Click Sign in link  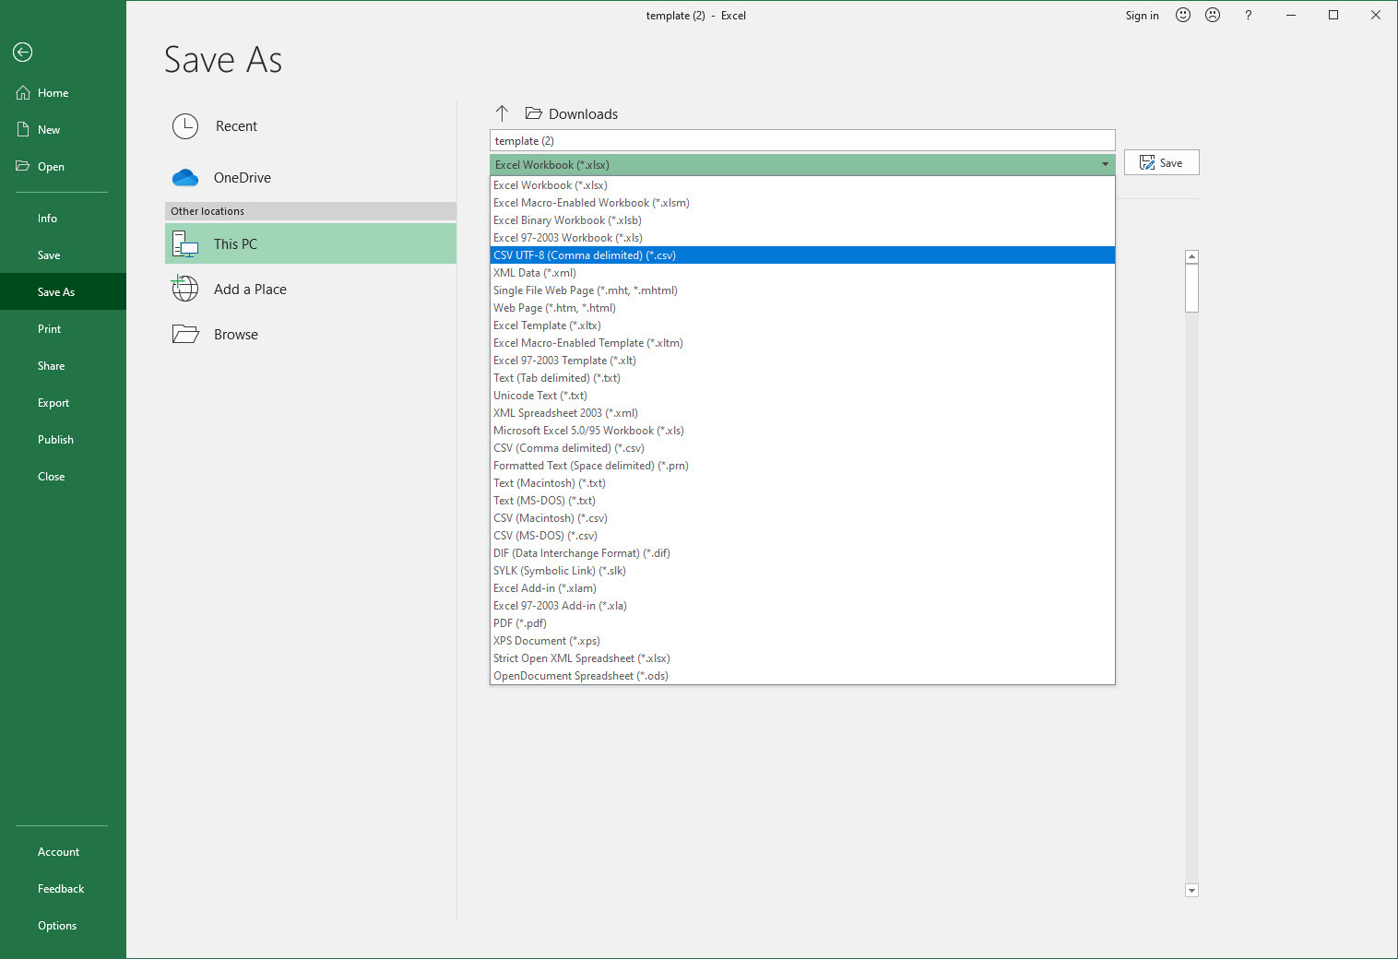click(x=1142, y=16)
